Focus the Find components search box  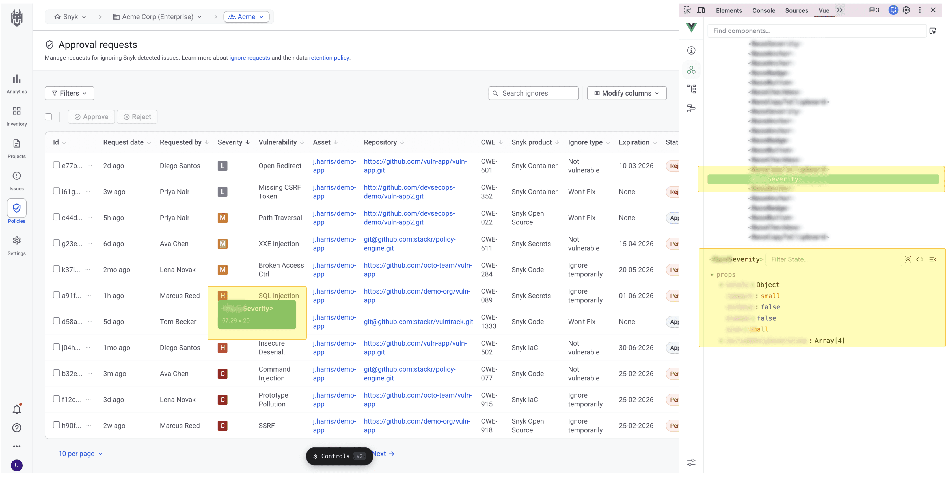point(817,31)
